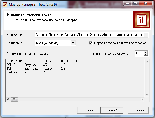Decrease the start import row number
Screen dimensions: 155x118
[146, 55]
